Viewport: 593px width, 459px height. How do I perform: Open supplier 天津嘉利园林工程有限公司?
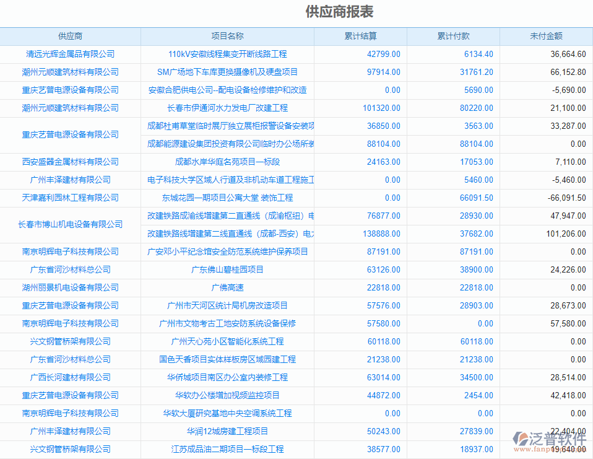tap(70, 198)
